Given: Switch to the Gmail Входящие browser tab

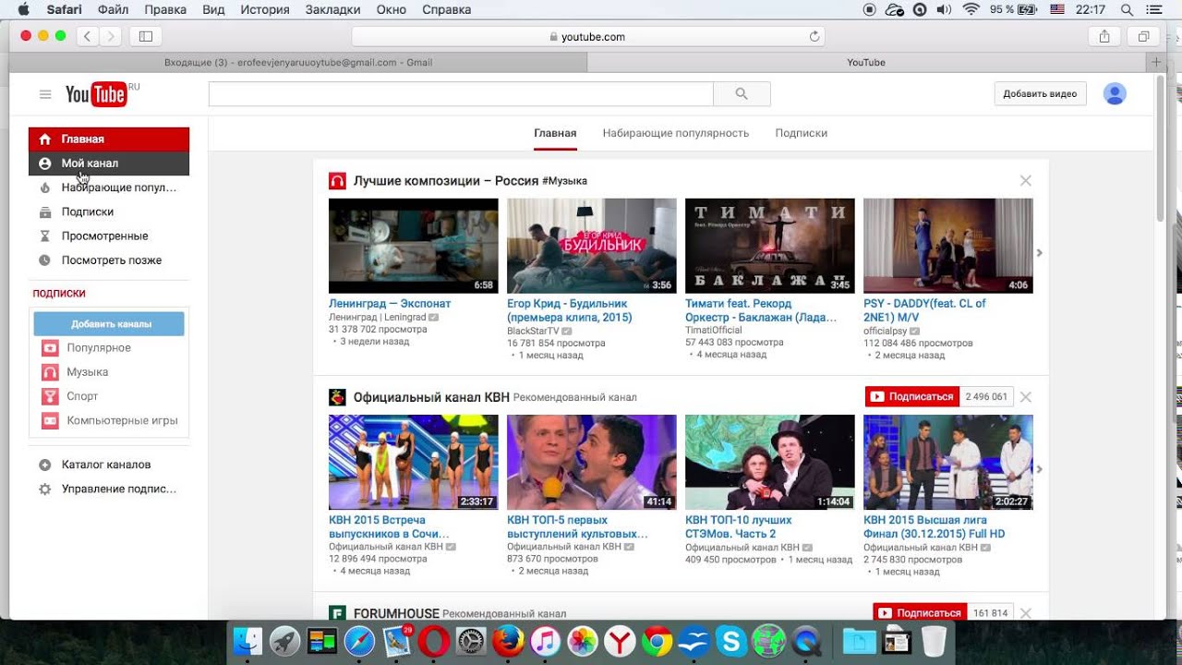Looking at the screenshot, I should pyautogui.click(x=298, y=62).
